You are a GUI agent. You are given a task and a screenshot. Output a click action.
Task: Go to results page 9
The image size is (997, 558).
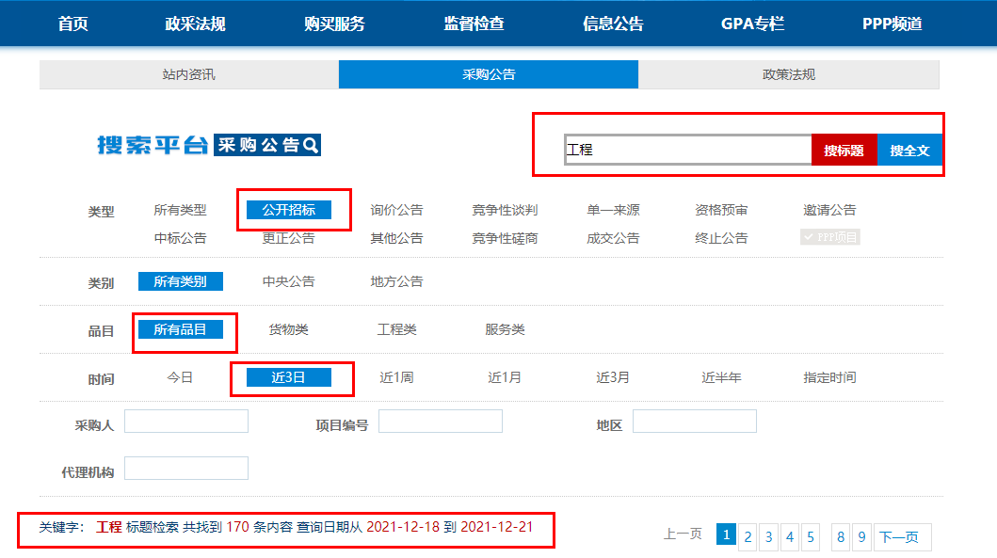(x=861, y=537)
